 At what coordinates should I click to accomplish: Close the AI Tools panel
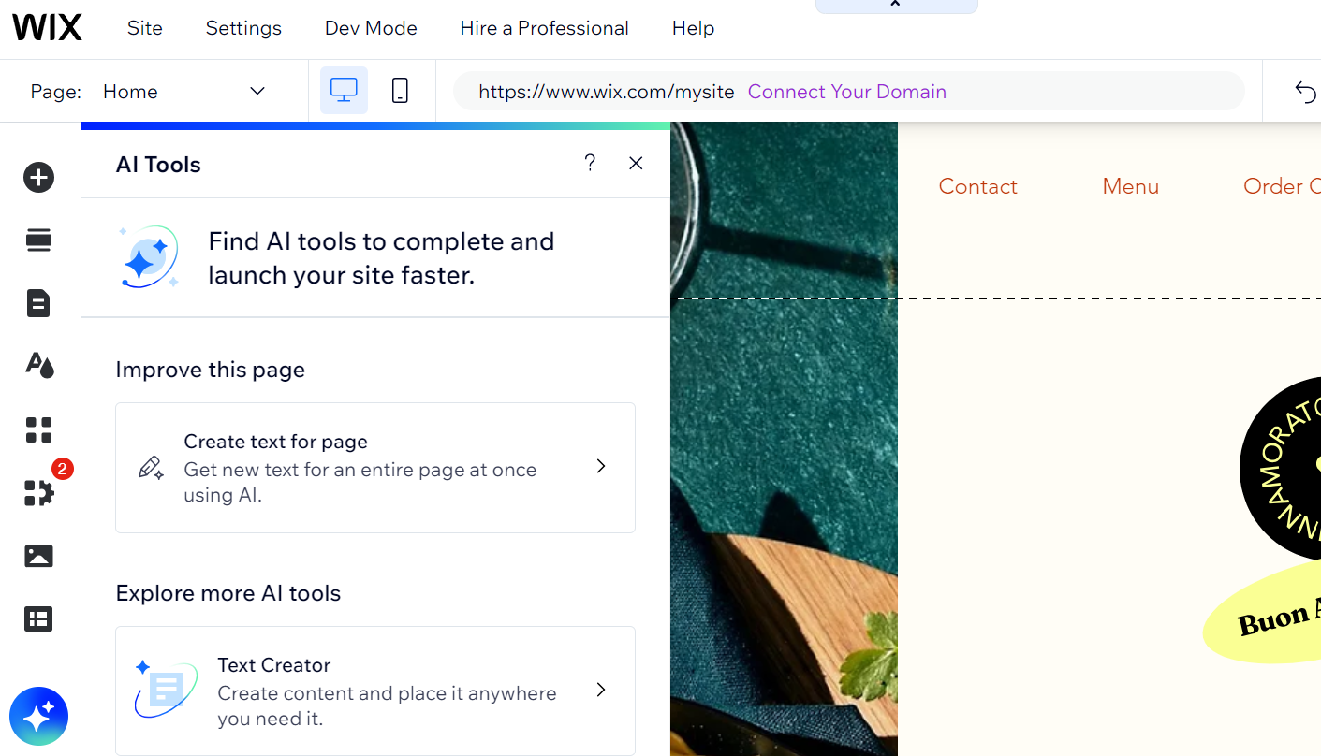click(x=636, y=163)
